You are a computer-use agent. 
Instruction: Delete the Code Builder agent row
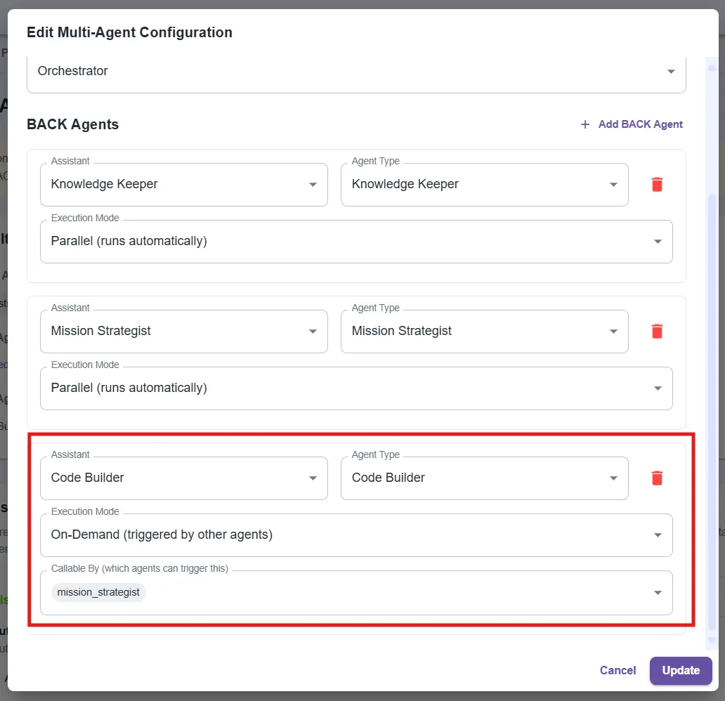pyautogui.click(x=657, y=478)
